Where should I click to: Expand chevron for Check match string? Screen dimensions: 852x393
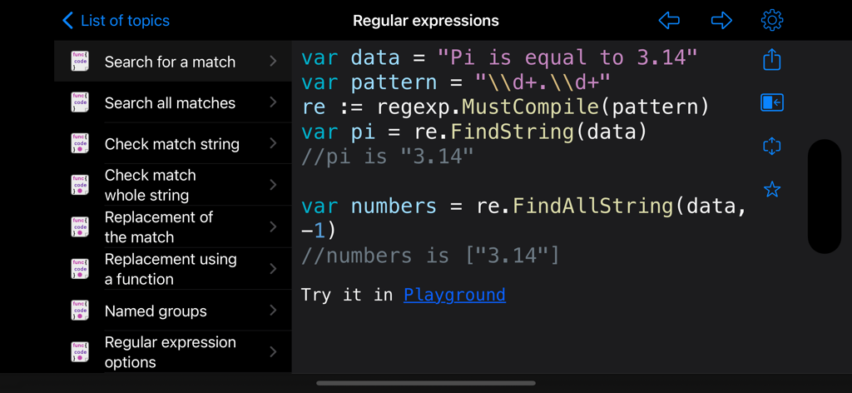(273, 144)
